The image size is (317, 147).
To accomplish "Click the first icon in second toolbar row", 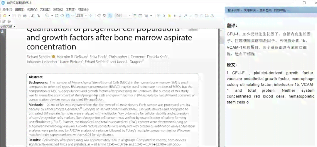I will coord(4,21).
